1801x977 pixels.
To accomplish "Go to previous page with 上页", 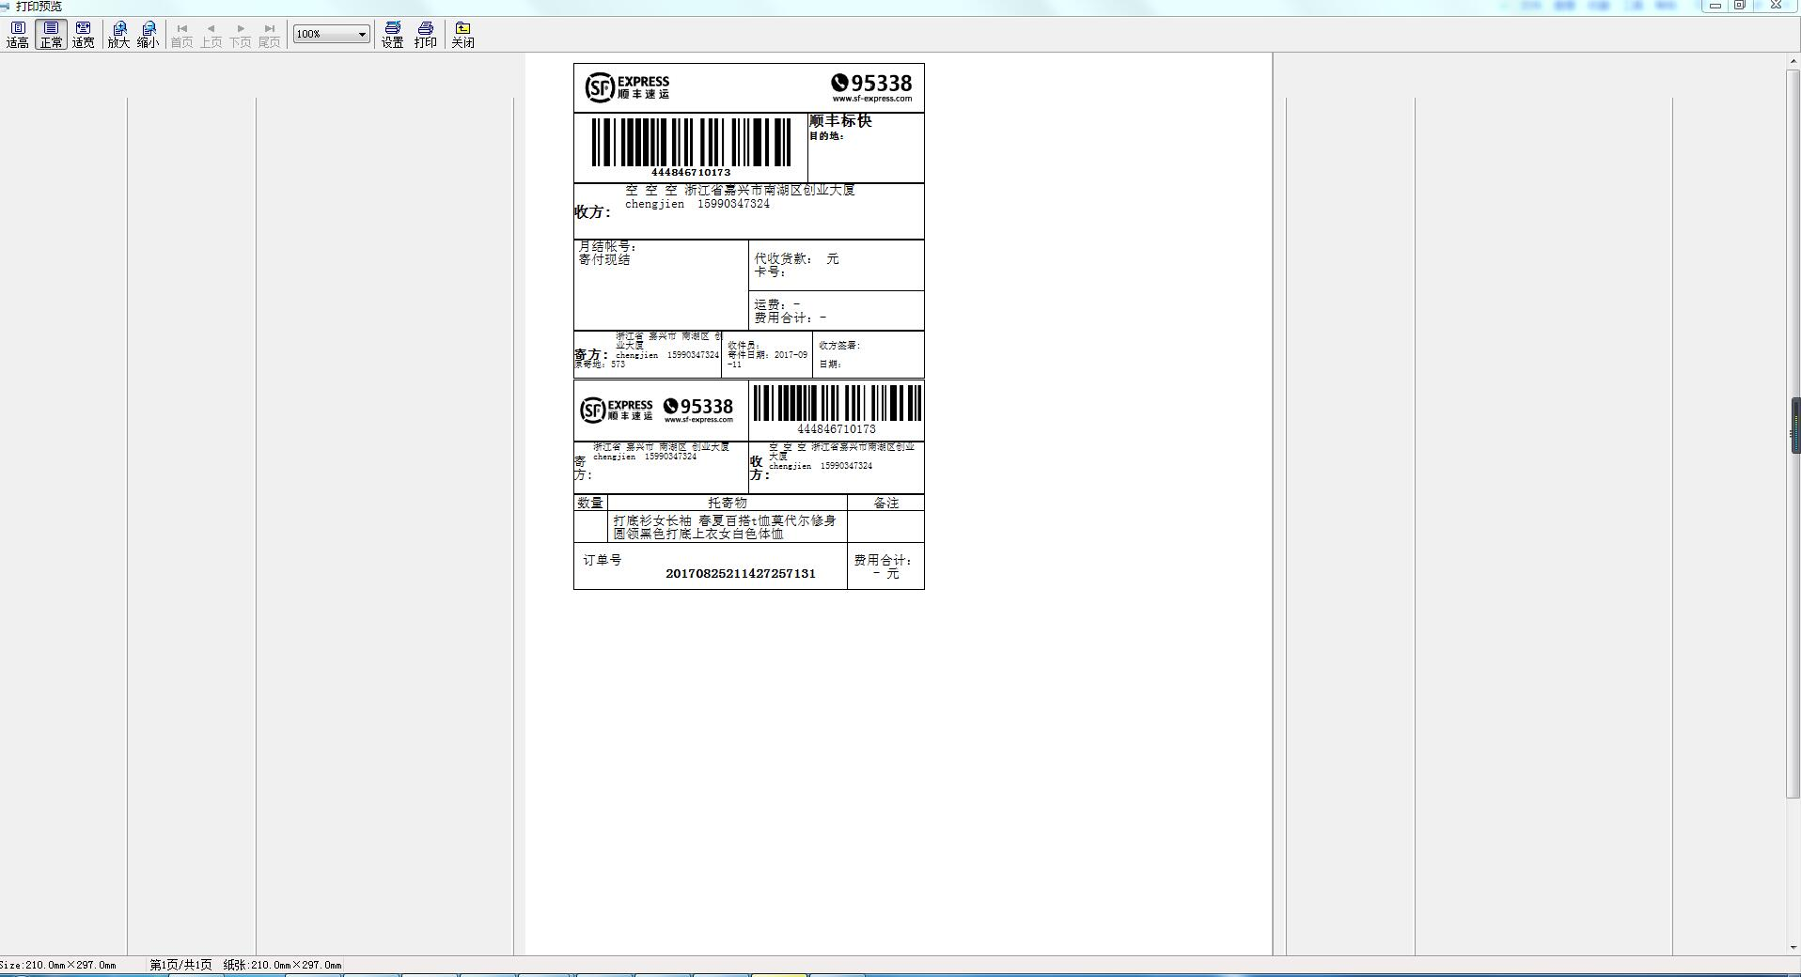I will pos(211,35).
